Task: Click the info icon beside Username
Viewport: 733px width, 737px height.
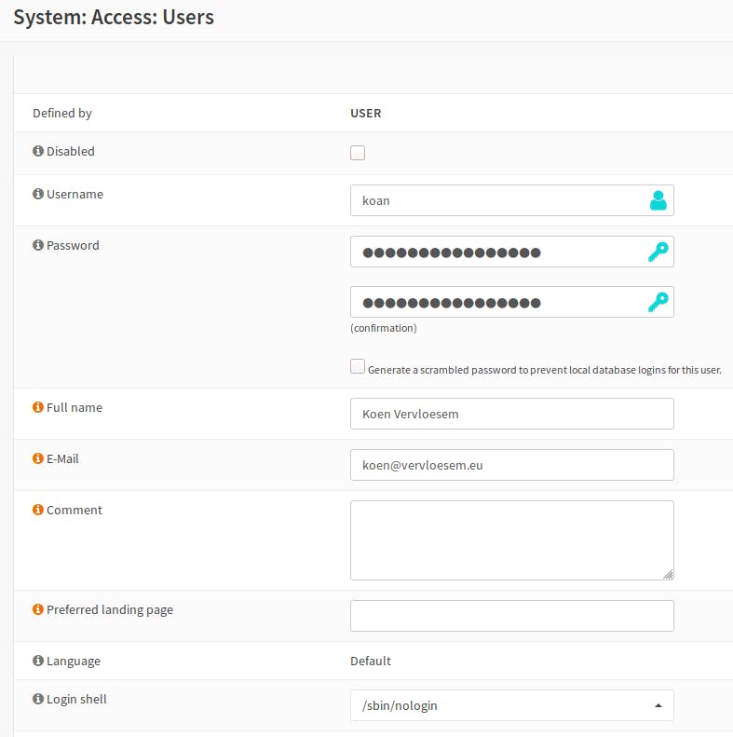Action: click(38, 195)
